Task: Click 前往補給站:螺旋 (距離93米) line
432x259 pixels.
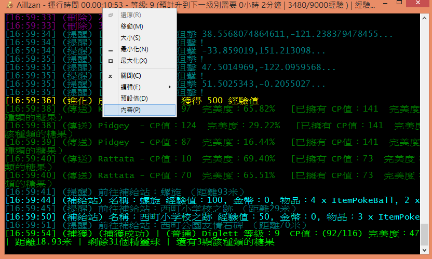Action: click(x=125, y=192)
